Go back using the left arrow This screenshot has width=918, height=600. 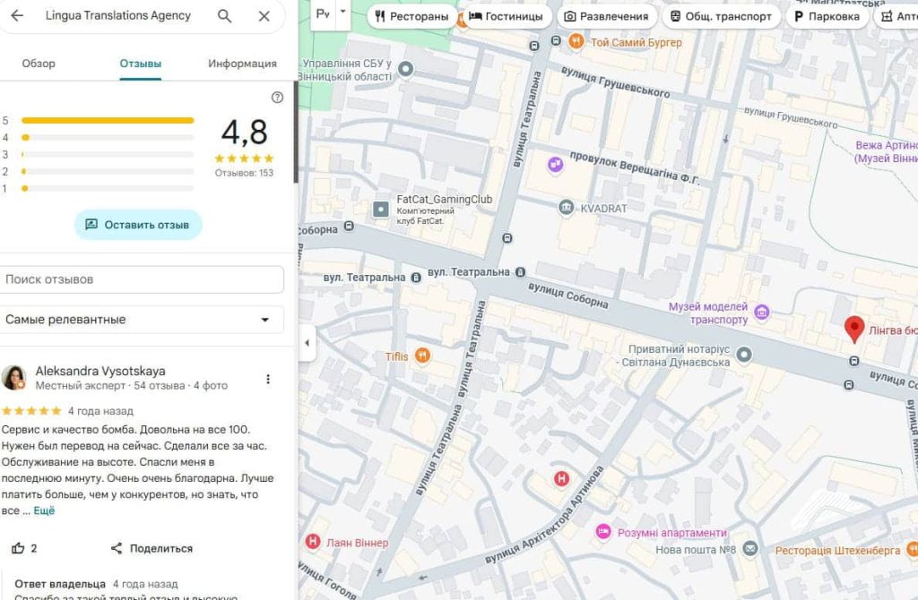point(17,16)
